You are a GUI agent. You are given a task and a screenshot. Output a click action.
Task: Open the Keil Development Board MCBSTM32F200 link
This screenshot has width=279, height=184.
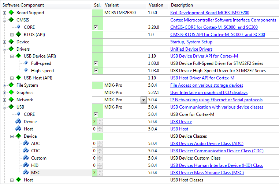209,13
